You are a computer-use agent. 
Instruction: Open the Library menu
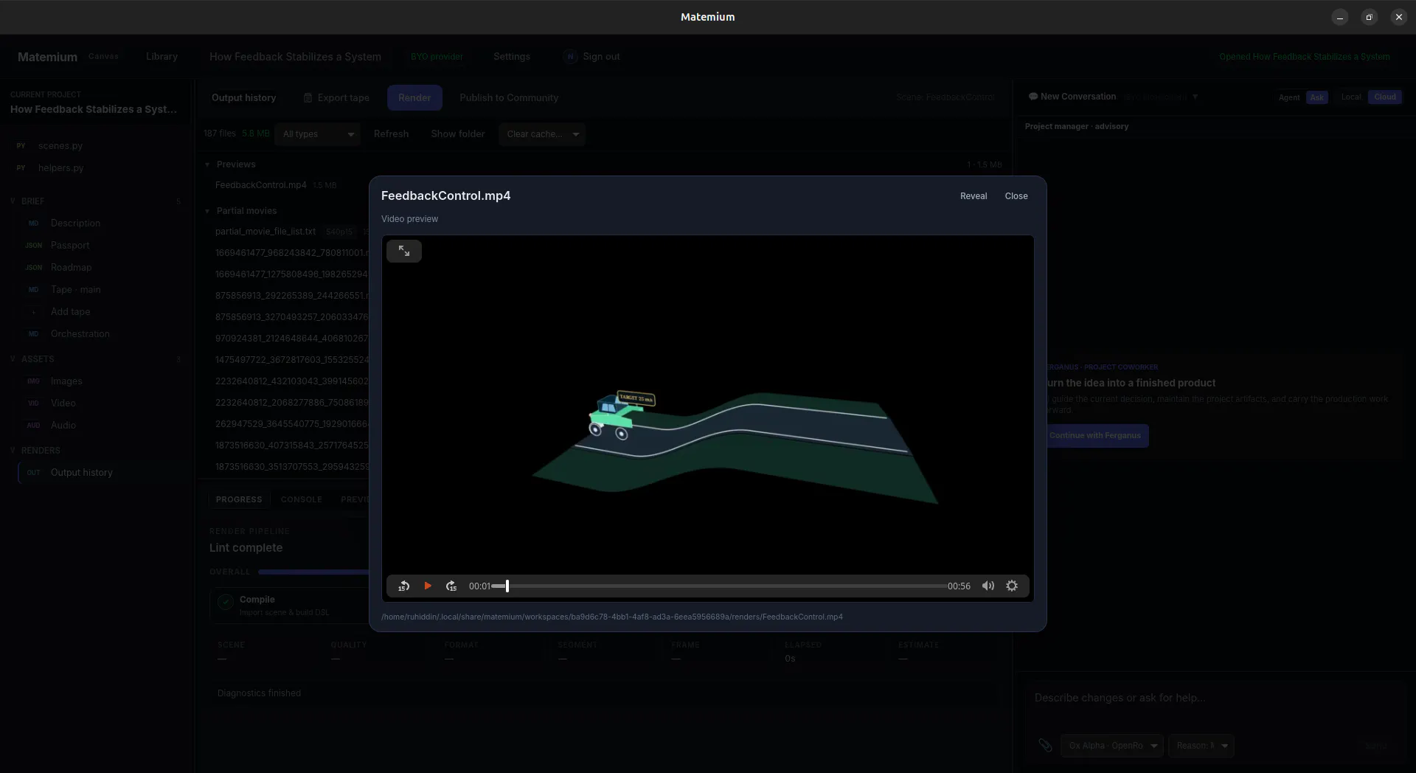coord(162,57)
